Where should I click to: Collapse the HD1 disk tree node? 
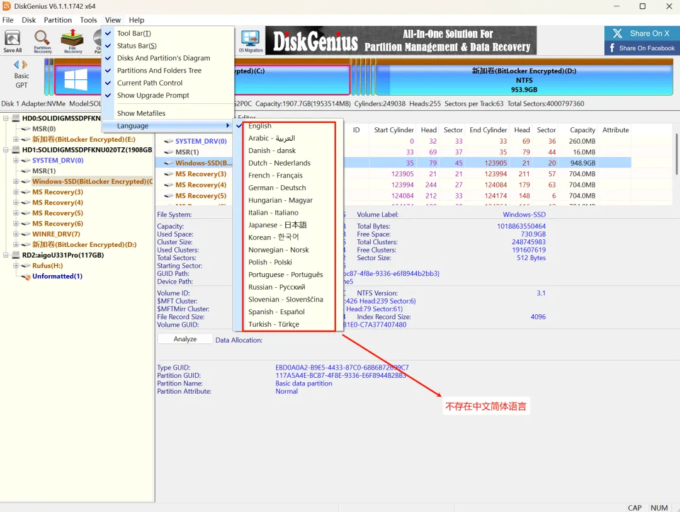(x=6, y=150)
